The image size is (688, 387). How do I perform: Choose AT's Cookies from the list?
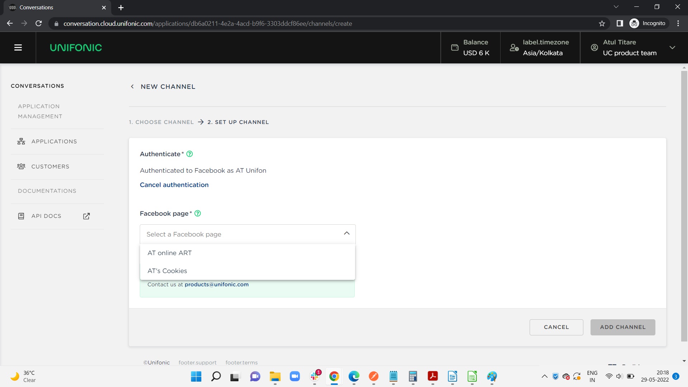pos(167,271)
